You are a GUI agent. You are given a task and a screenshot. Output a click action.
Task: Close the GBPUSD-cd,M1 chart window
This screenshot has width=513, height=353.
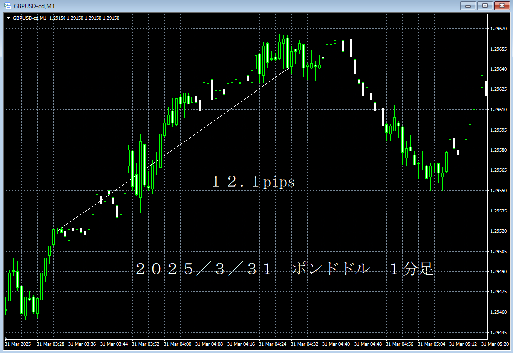500,6
